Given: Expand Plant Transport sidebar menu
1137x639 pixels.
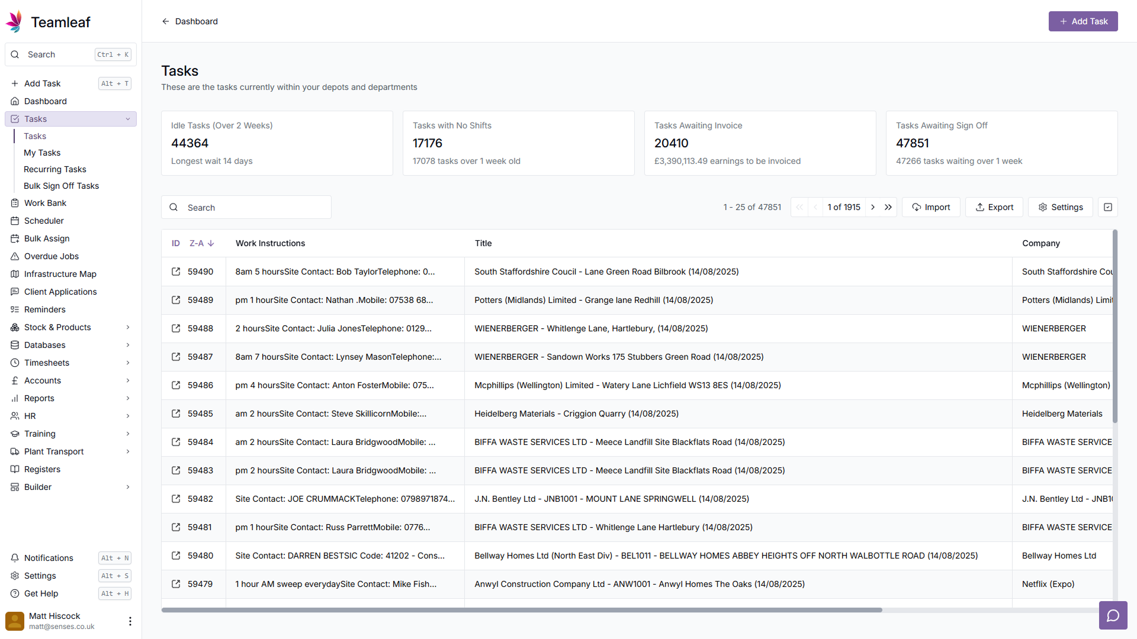Looking at the screenshot, I should [x=128, y=451].
